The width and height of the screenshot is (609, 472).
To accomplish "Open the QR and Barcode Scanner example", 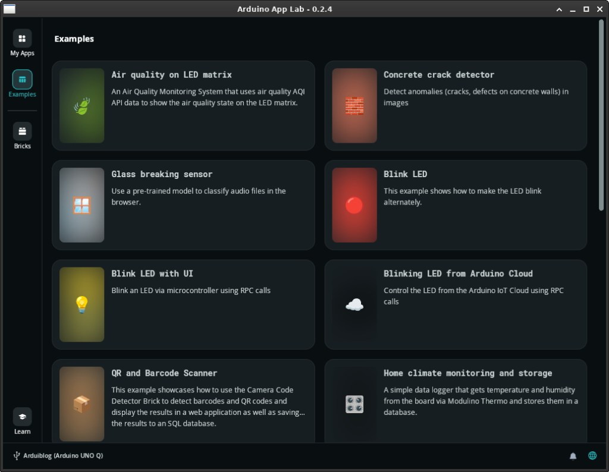I will click(x=164, y=373).
